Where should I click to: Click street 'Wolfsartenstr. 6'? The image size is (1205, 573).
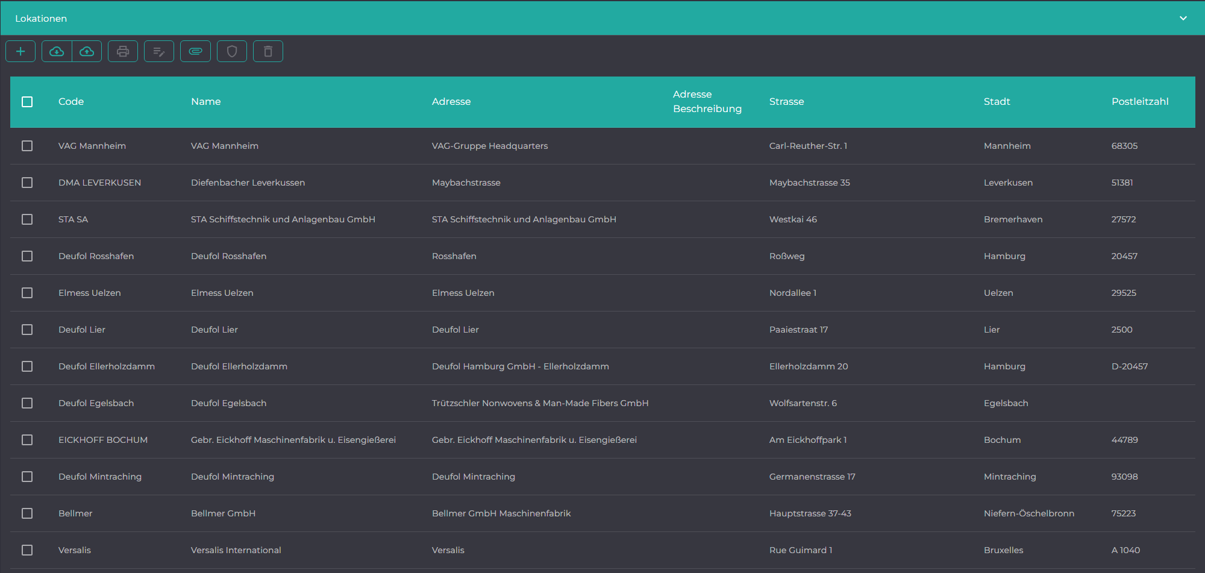pos(803,403)
